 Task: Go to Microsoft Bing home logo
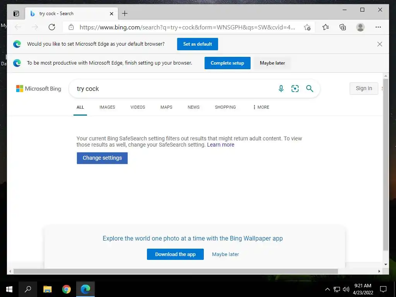click(39, 89)
